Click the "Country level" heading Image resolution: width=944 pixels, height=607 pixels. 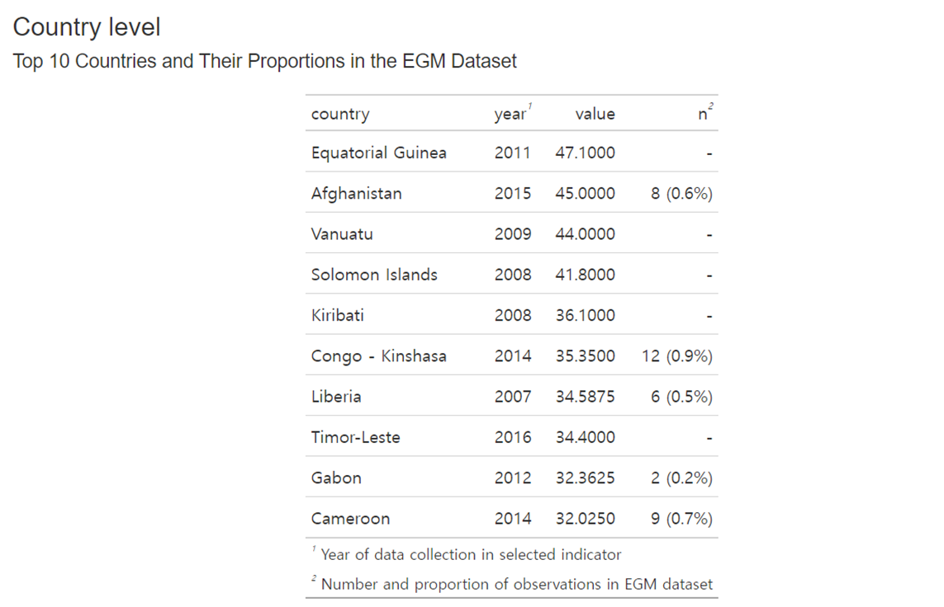click(87, 27)
